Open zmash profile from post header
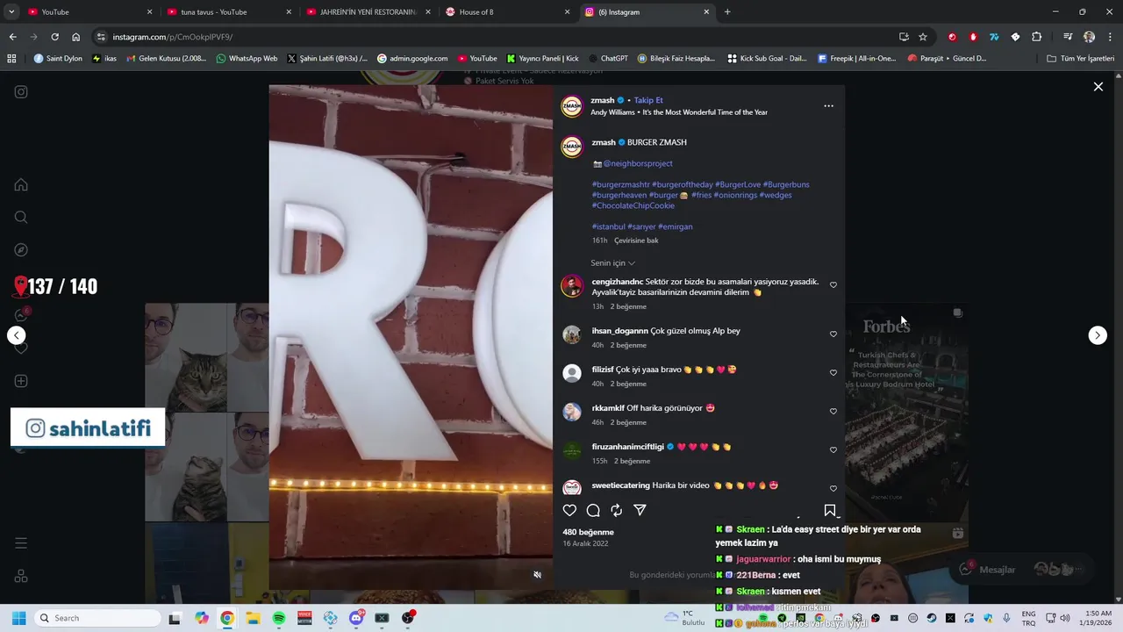This screenshot has height=632, width=1123. (x=603, y=100)
